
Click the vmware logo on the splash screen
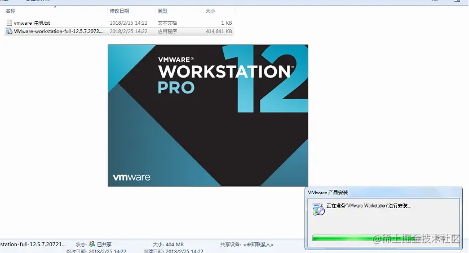tap(131, 177)
